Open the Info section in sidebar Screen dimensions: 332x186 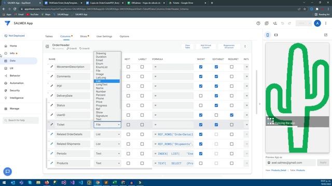point(12,53)
